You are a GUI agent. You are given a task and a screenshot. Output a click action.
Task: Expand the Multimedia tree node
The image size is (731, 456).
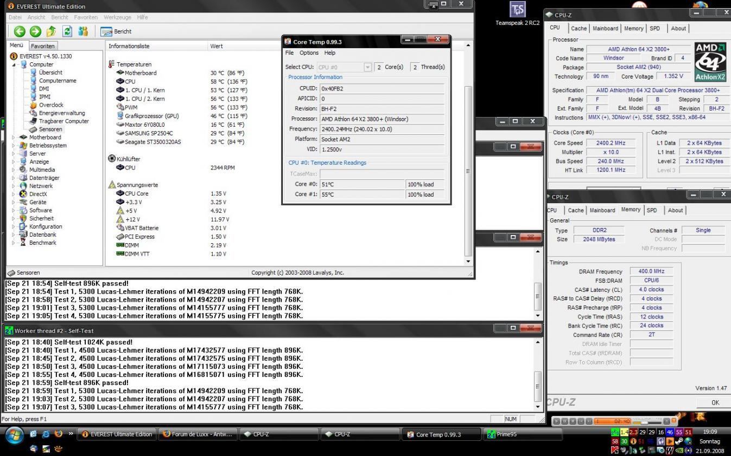[x=15, y=170]
